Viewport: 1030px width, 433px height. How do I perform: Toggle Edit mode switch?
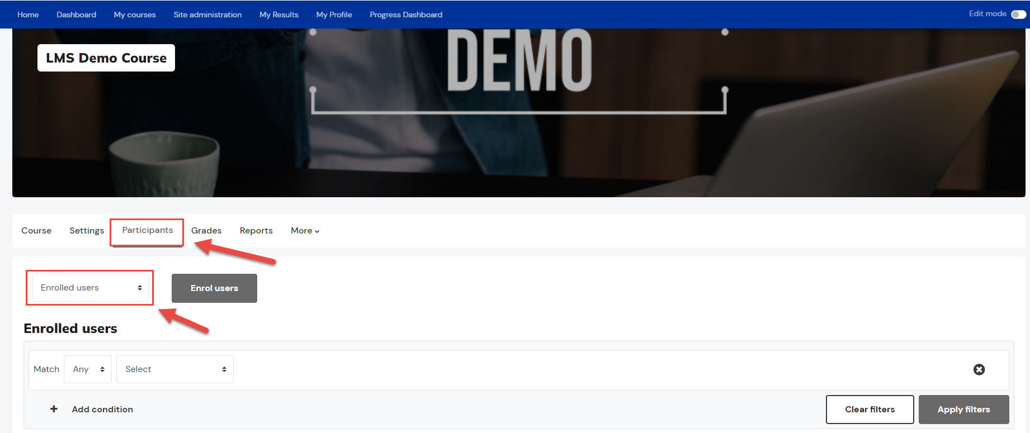tap(1019, 15)
